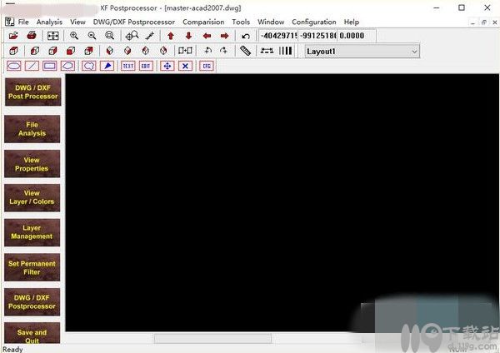Screen dimensions: 500x353
Task: Open the View menu
Action: [x=77, y=22]
